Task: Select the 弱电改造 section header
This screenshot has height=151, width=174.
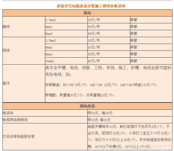Action: pyautogui.click(x=87, y=106)
